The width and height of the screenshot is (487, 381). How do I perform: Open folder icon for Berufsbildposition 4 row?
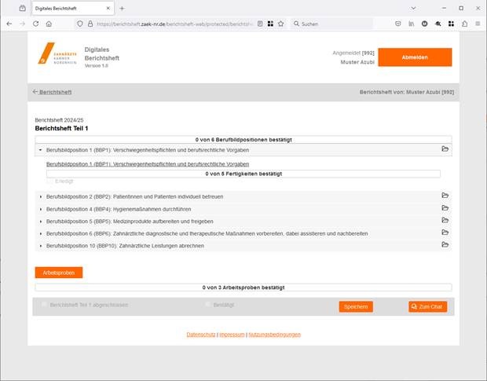[445, 208]
